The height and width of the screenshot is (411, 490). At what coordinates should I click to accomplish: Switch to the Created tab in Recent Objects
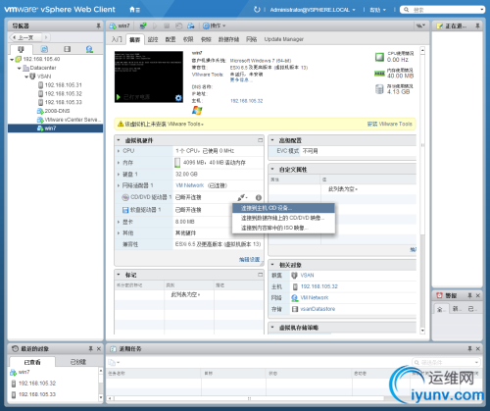click(78, 362)
